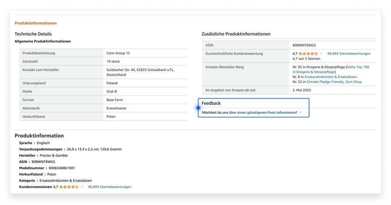The image size is (391, 205).
Task: Select the Modellnummer value 8006540861981
Action: tap(62, 168)
